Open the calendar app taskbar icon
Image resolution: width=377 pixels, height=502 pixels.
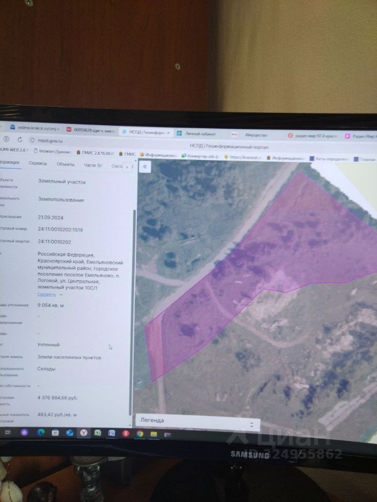[x=55, y=433]
